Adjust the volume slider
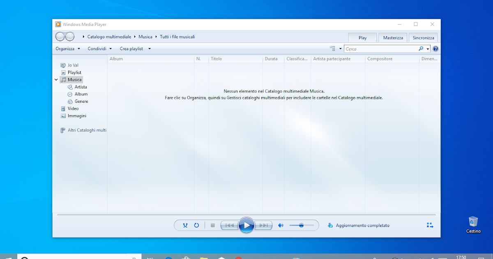Viewport: 493px width, 259px height. (302, 225)
